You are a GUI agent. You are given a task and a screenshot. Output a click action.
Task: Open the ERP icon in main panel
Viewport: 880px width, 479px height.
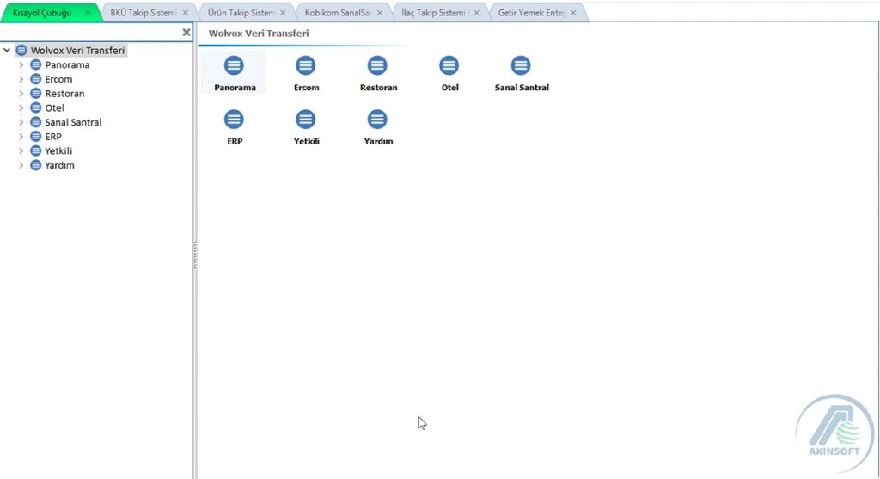[234, 120]
